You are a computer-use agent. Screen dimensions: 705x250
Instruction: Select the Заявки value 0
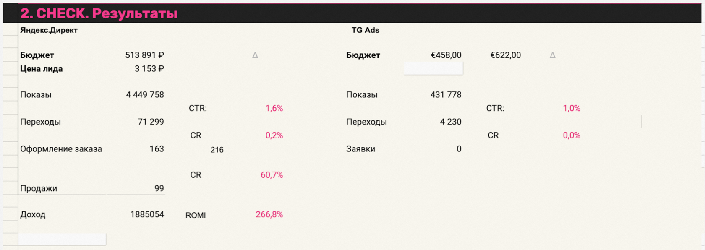[459, 149]
